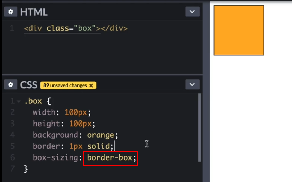Image resolution: width=292 pixels, height=182 pixels.
Task: Click the orange box in preview
Action: (239, 30)
